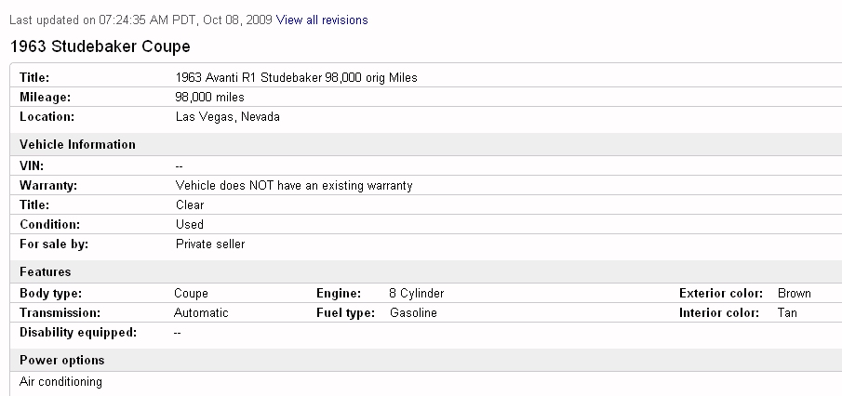This screenshot has width=842, height=396.
Task: Select the listing title text about Avanti R1
Action: (x=297, y=78)
